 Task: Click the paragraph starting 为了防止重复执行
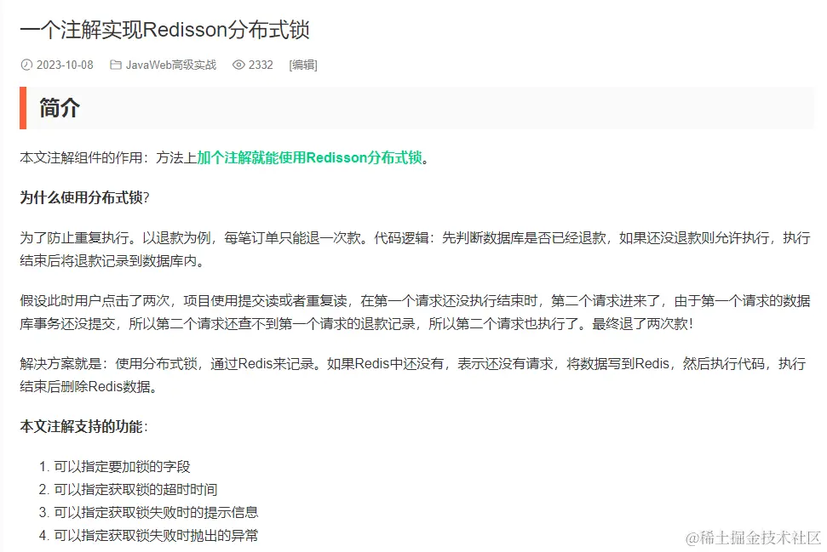click(x=415, y=249)
